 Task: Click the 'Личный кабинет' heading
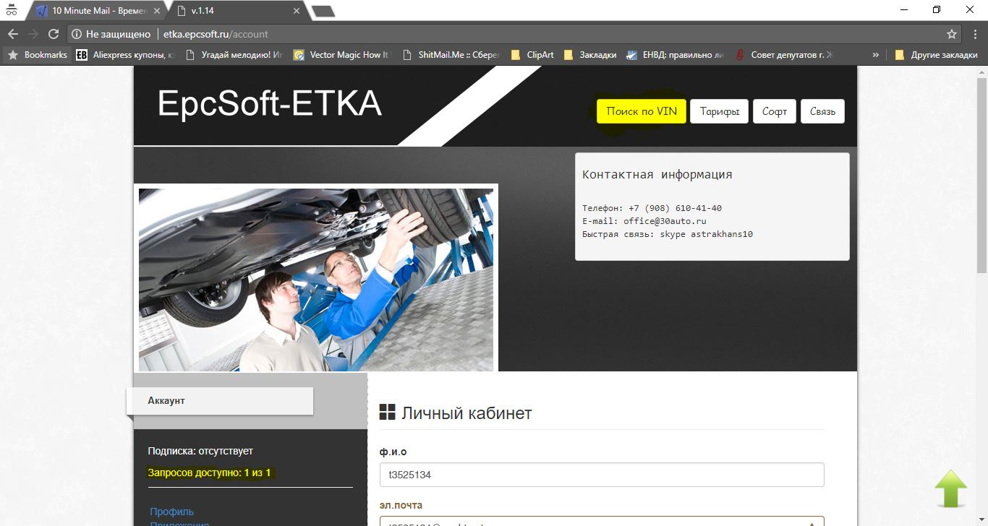coord(467,413)
